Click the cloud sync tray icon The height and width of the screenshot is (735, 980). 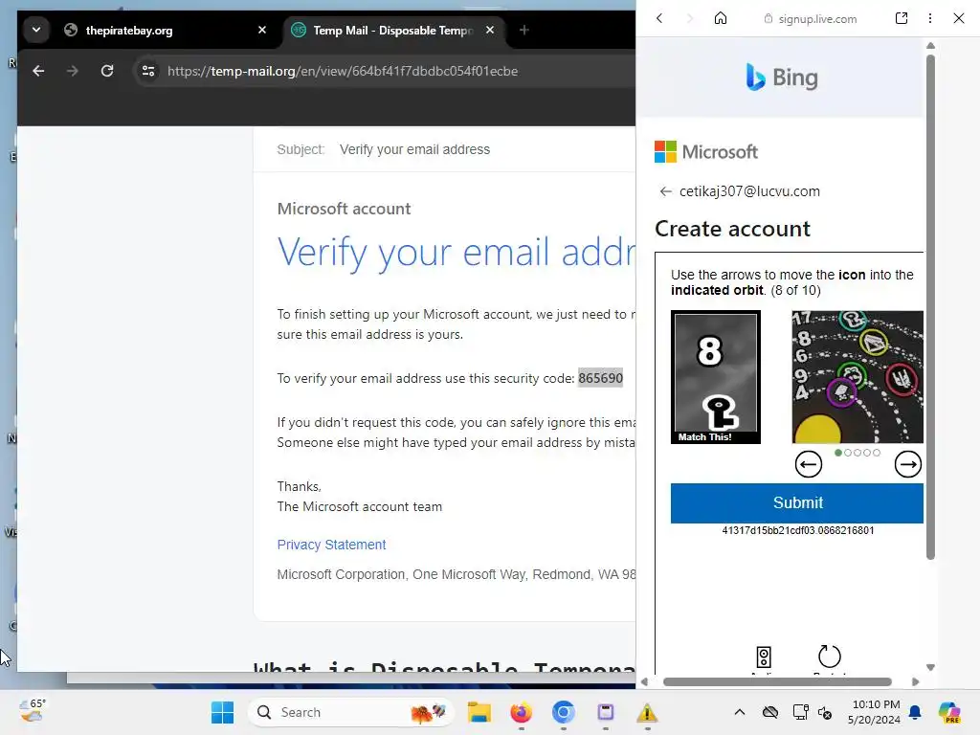(x=770, y=712)
